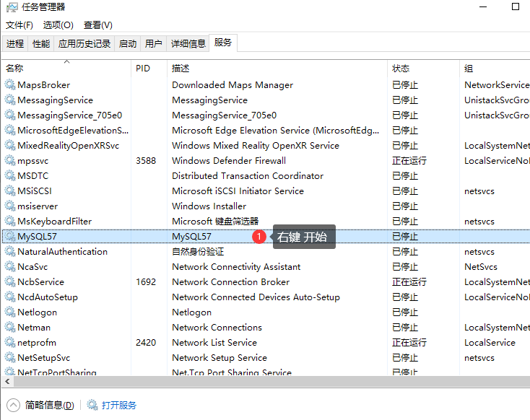Click the 简略信息(D) button
The width and height of the screenshot is (530, 420).
pyautogui.click(x=49, y=406)
